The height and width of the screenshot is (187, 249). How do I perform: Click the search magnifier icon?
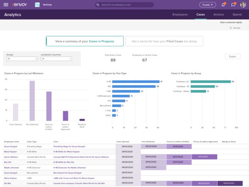(98, 5)
